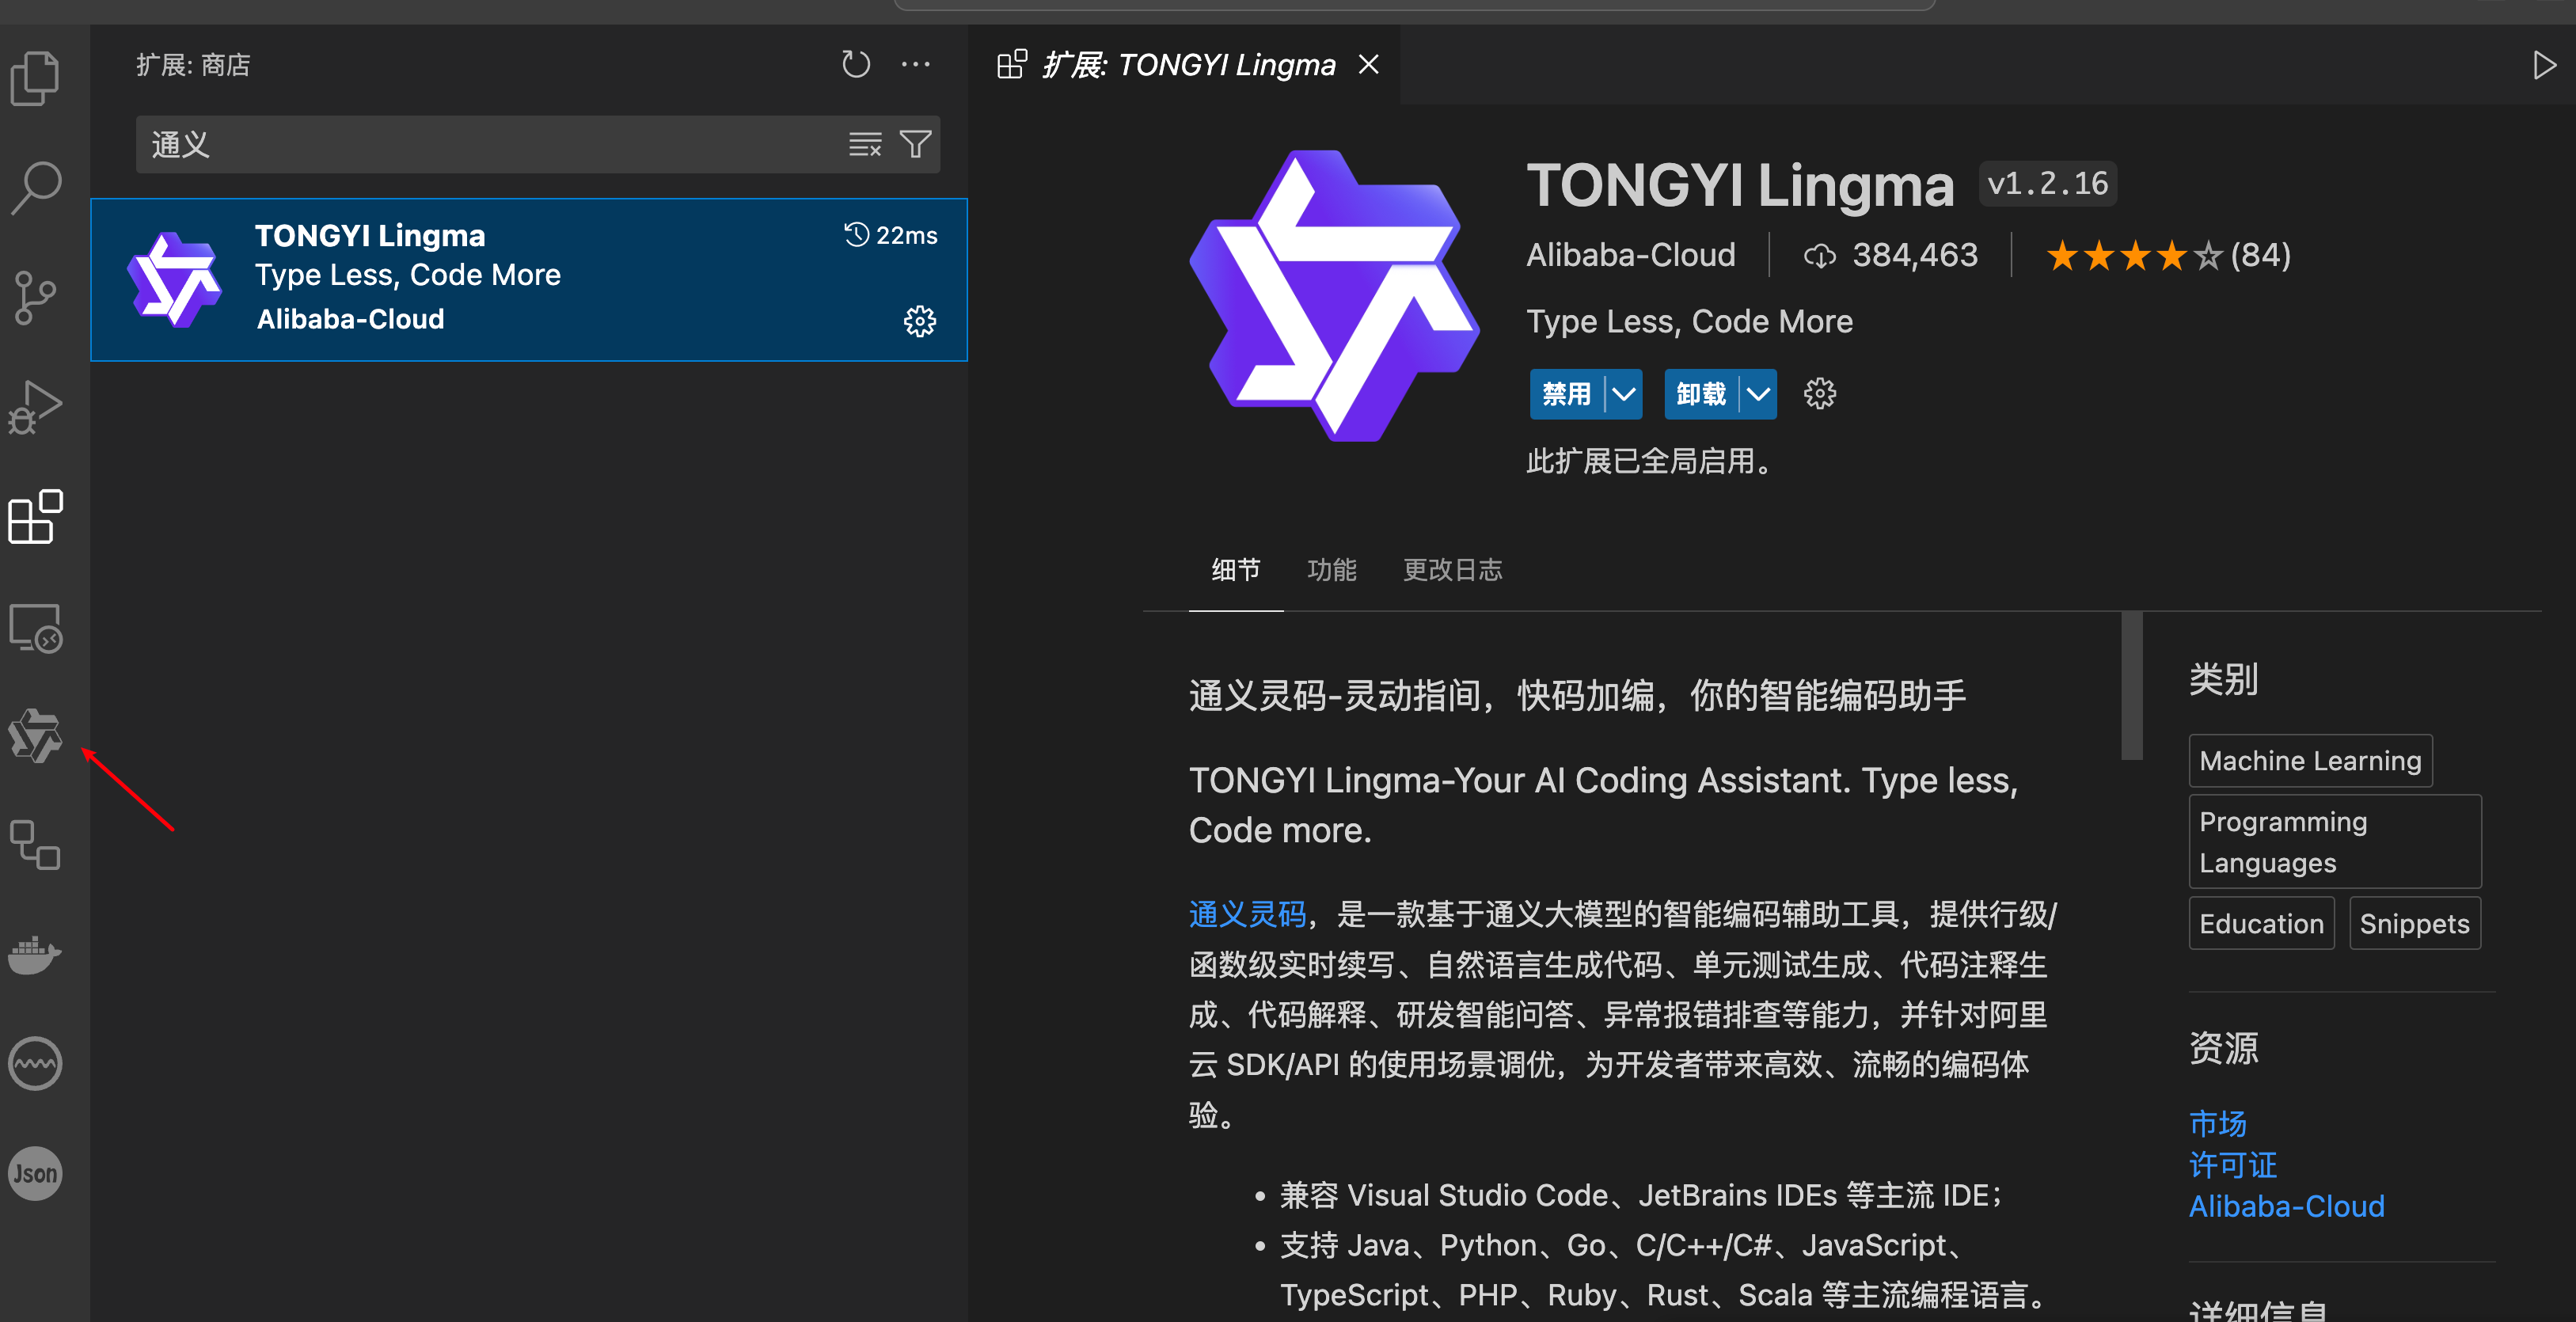
Task: Open the gear settings for TONGYI Lingma
Action: tap(920, 321)
